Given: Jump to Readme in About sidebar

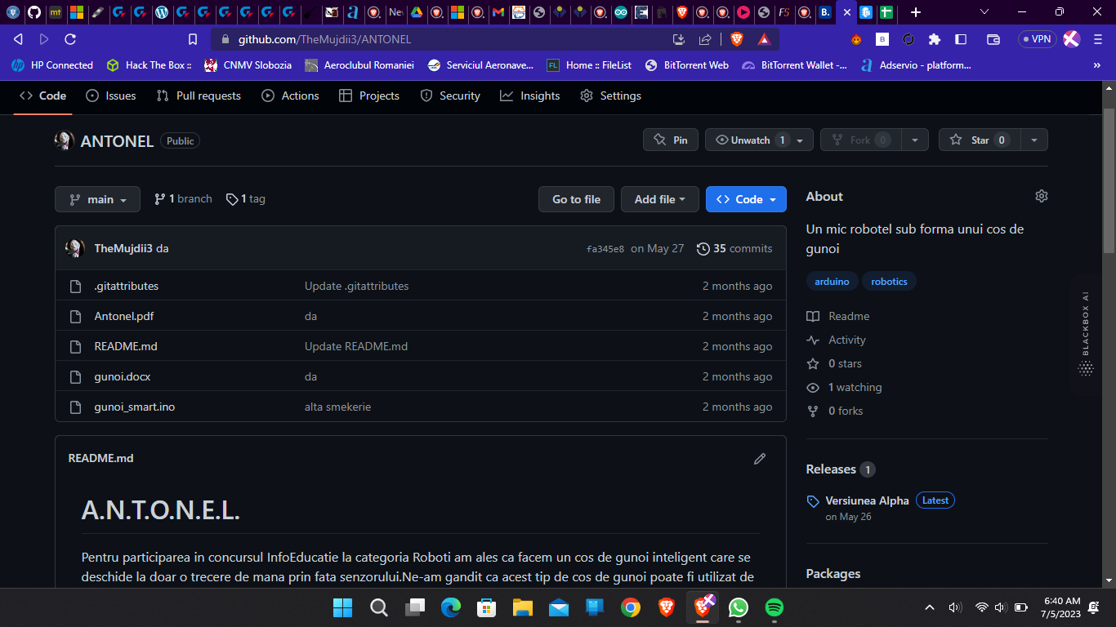Looking at the screenshot, I should [x=838, y=316].
